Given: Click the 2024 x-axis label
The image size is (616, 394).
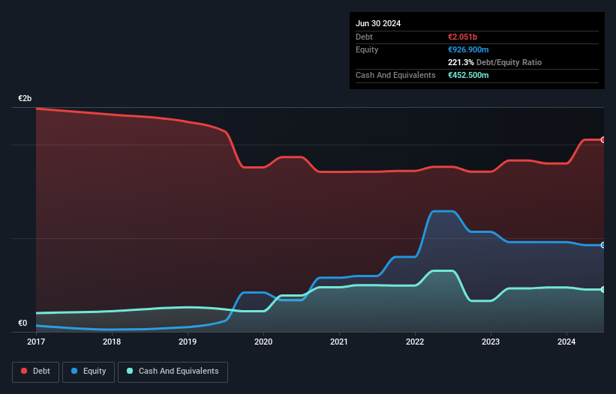Looking at the screenshot, I should coord(566,342).
